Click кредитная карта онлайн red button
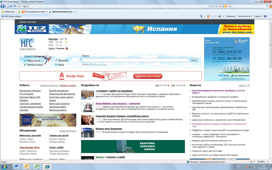Screen dimensions: 272x170 tap(148, 76)
